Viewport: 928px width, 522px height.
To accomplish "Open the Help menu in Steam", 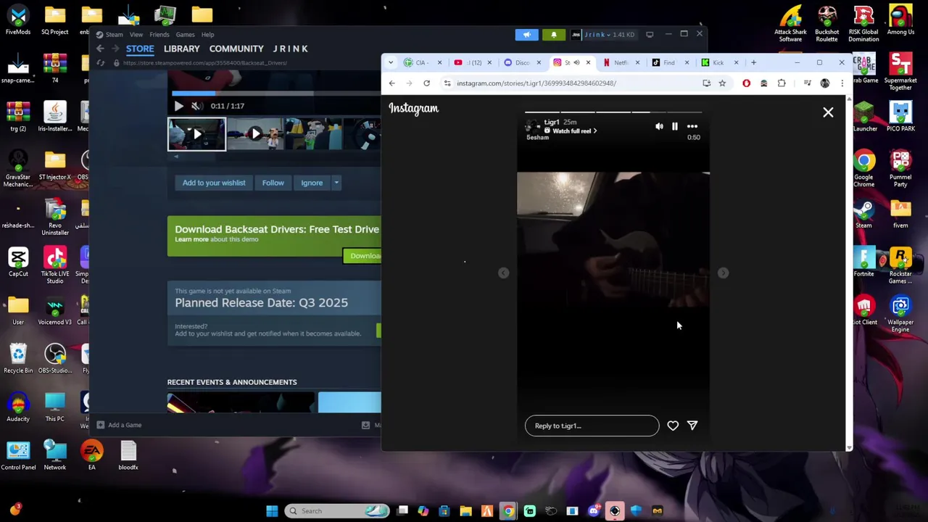I will 207,34.
